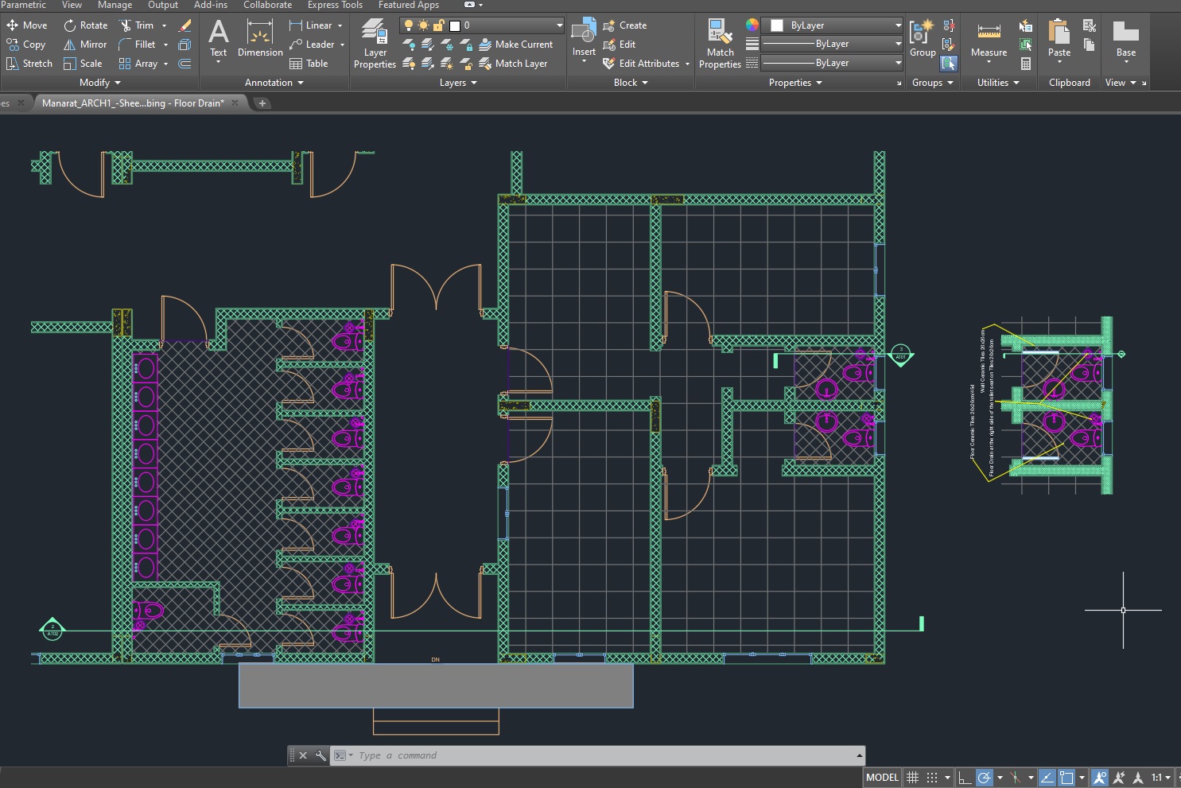
Task: Open the linetype ByLayer dropdown
Action: [x=832, y=63]
